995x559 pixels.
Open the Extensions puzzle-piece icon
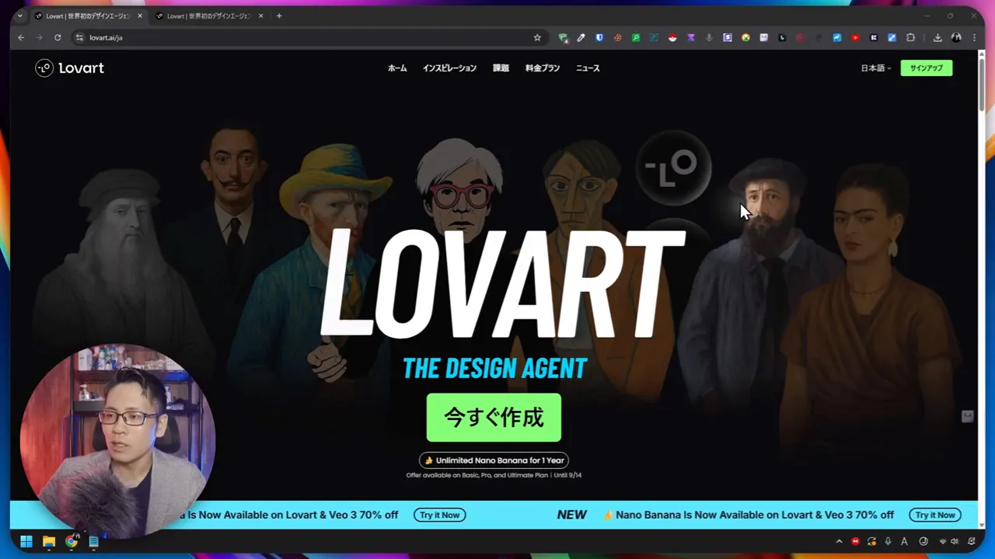tap(911, 37)
